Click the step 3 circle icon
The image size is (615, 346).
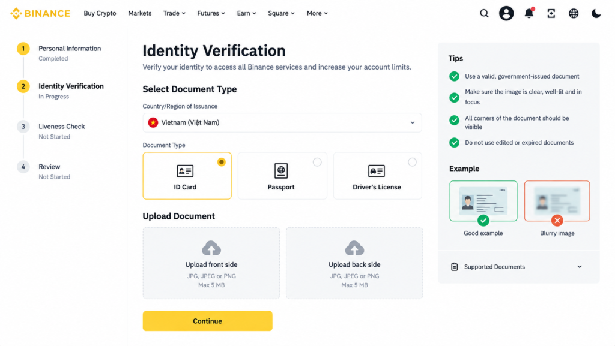23,127
